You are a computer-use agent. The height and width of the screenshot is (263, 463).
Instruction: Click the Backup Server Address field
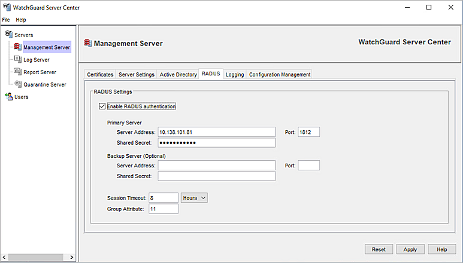point(216,165)
